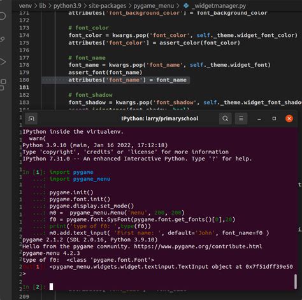
Task: Click the Python file icon in the breadcrumb
Action: click(186, 6)
